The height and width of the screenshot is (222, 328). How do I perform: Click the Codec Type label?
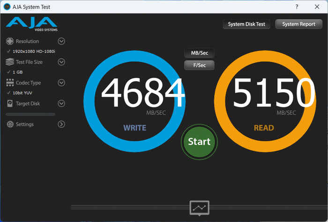coord(28,83)
